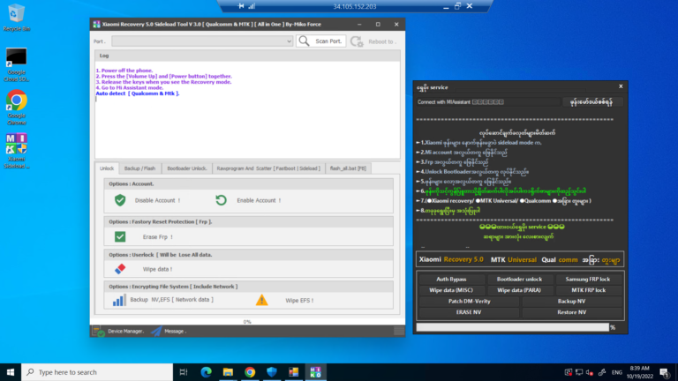Viewport: 678px width, 381px height.
Task: Open Xiaomi Sideload desktop shortcut
Action: pyautogui.click(x=17, y=151)
